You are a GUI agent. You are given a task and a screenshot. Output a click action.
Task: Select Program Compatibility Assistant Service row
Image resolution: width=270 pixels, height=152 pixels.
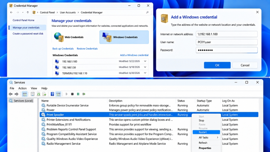pos(149,134)
